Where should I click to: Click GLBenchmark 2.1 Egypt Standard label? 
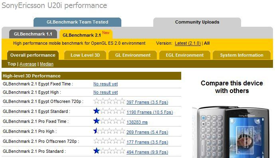(x=36, y=111)
